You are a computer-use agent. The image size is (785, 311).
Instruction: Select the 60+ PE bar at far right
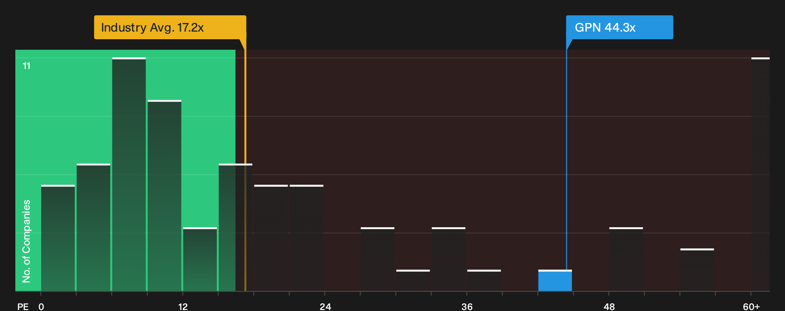tap(761, 174)
